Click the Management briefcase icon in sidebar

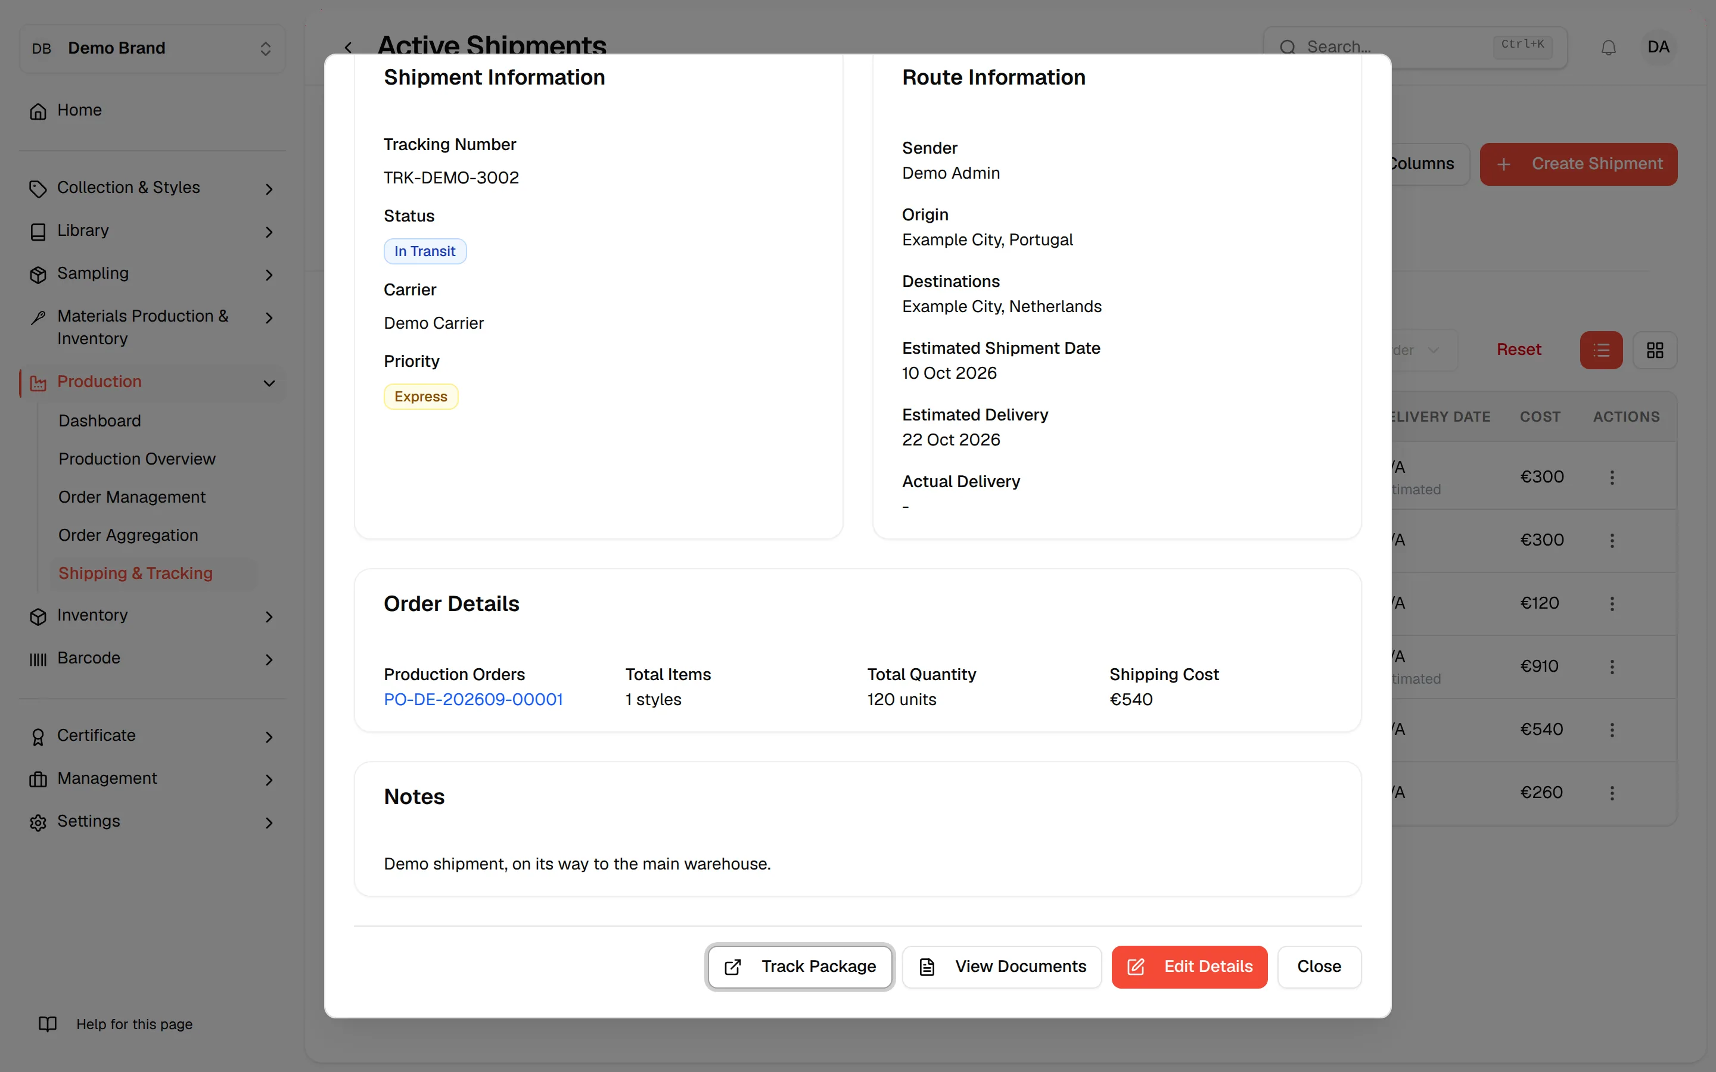[x=38, y=779]
